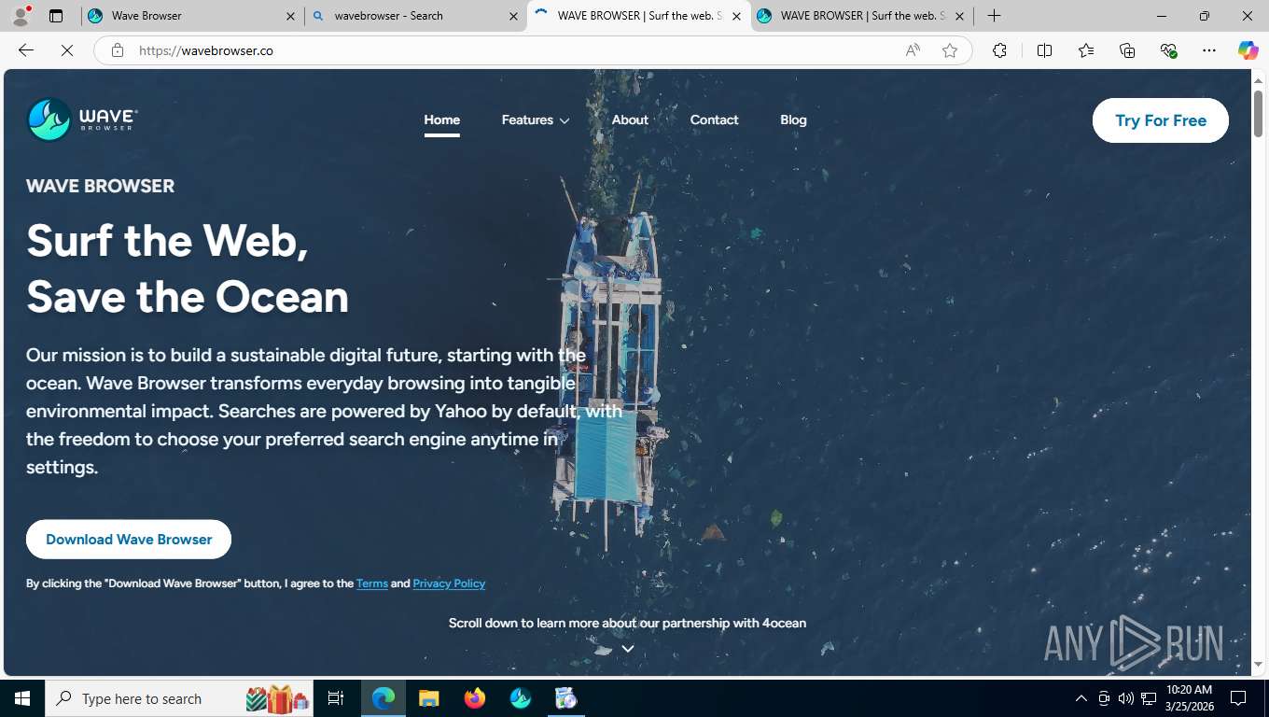Switch to the wavebrowser - Search tab

(x=414, y=16)
